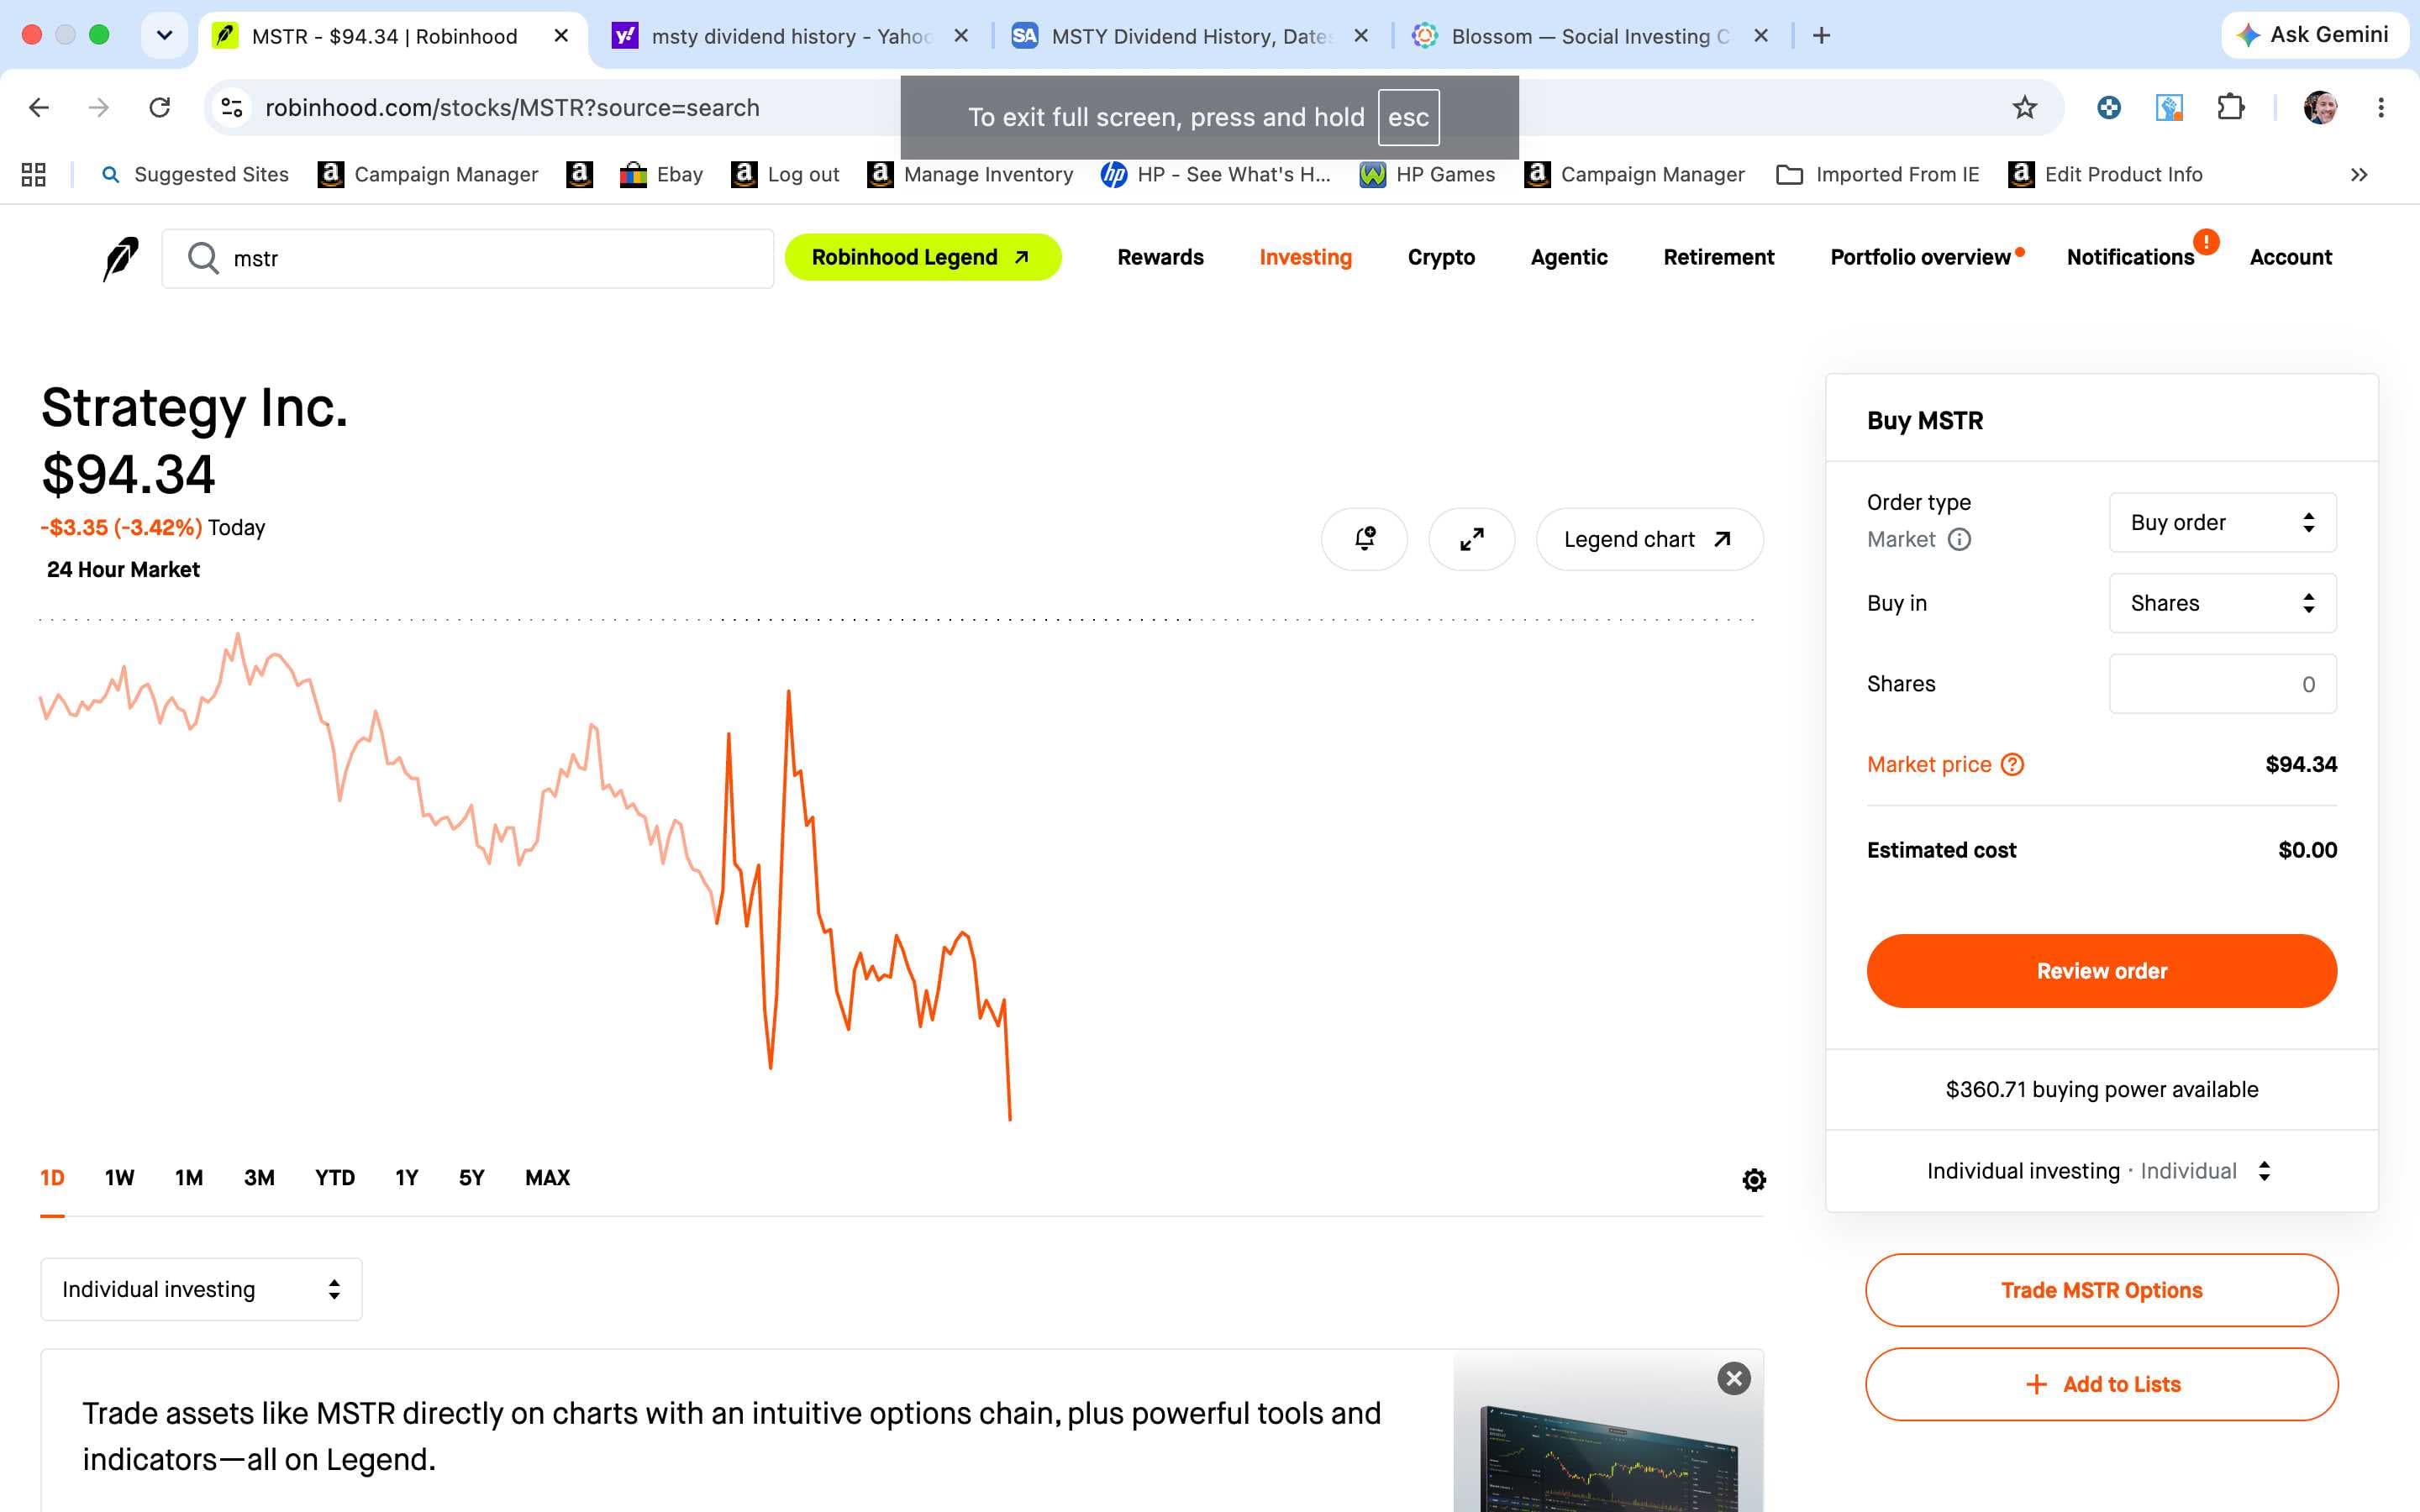Set a price alert with bell icon
Screen dimensions: 2420x1512
point(1364,539)
